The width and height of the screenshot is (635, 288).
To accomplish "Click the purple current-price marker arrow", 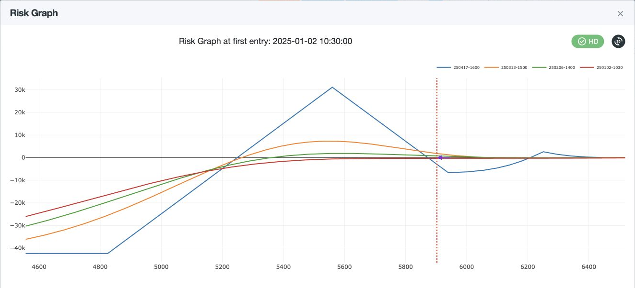I will (439, 157).
